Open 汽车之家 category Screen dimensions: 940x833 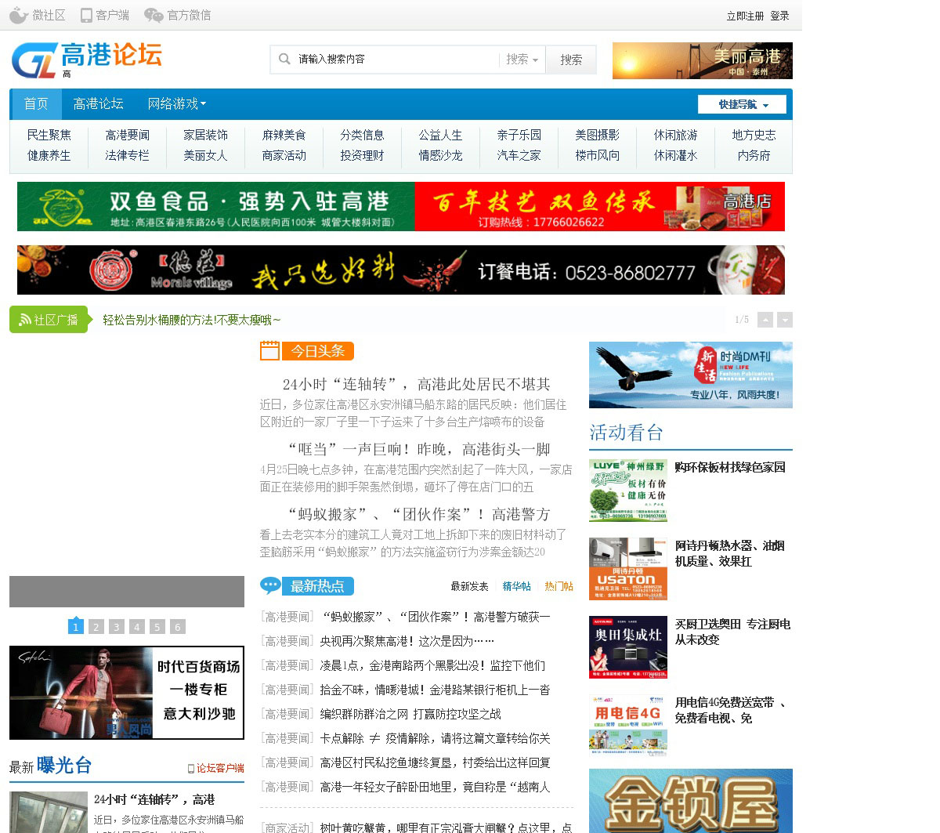[x=519, y=155]
